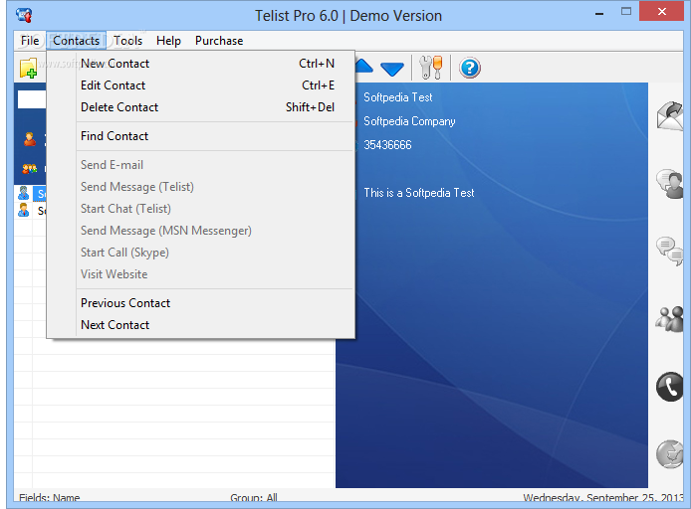Click the visit website globe icon

point(670,454)
